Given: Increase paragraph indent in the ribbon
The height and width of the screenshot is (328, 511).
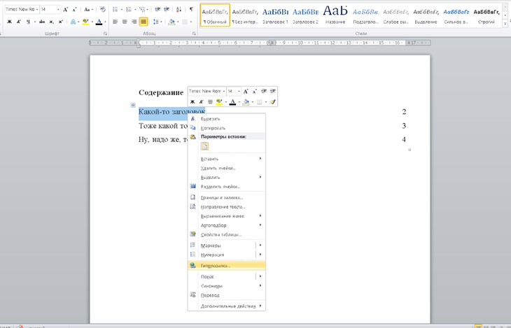Looking at the screenshot, I should (167, 10).
